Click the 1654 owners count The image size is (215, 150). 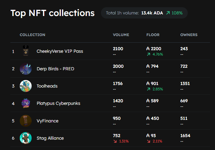pyautogui.click(x=185, y=136)
